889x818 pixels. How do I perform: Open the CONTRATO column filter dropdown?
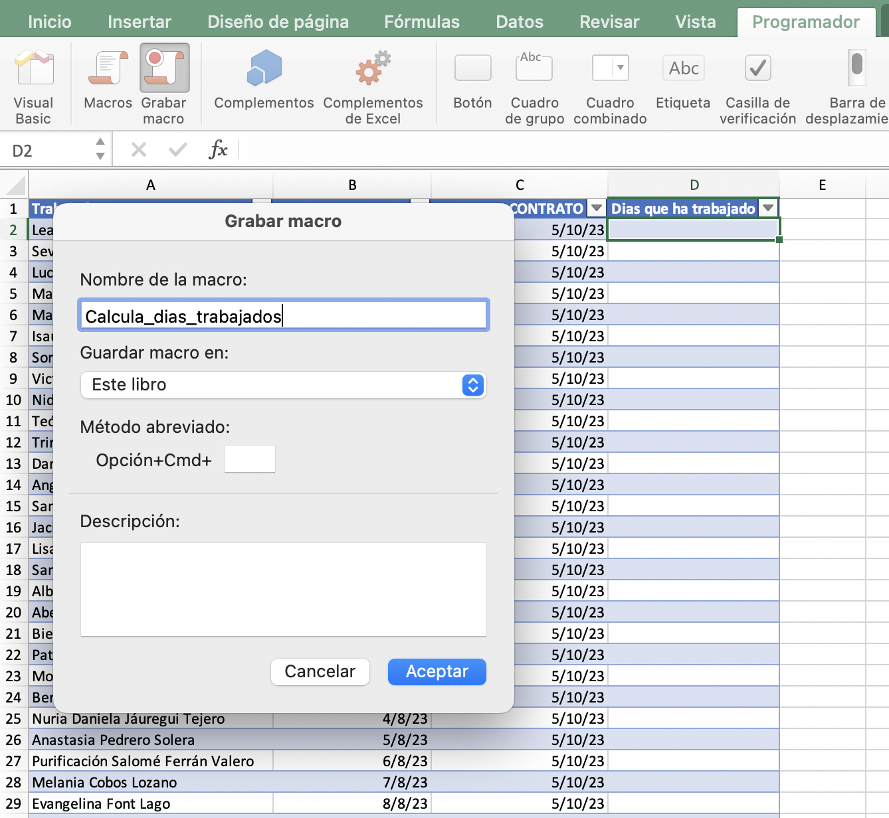click(x=597, y=208)
